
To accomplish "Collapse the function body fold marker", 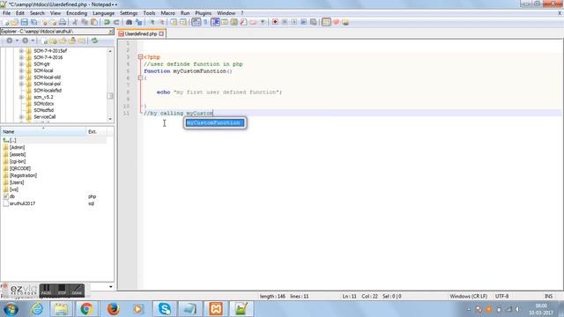I will [140, 77].
